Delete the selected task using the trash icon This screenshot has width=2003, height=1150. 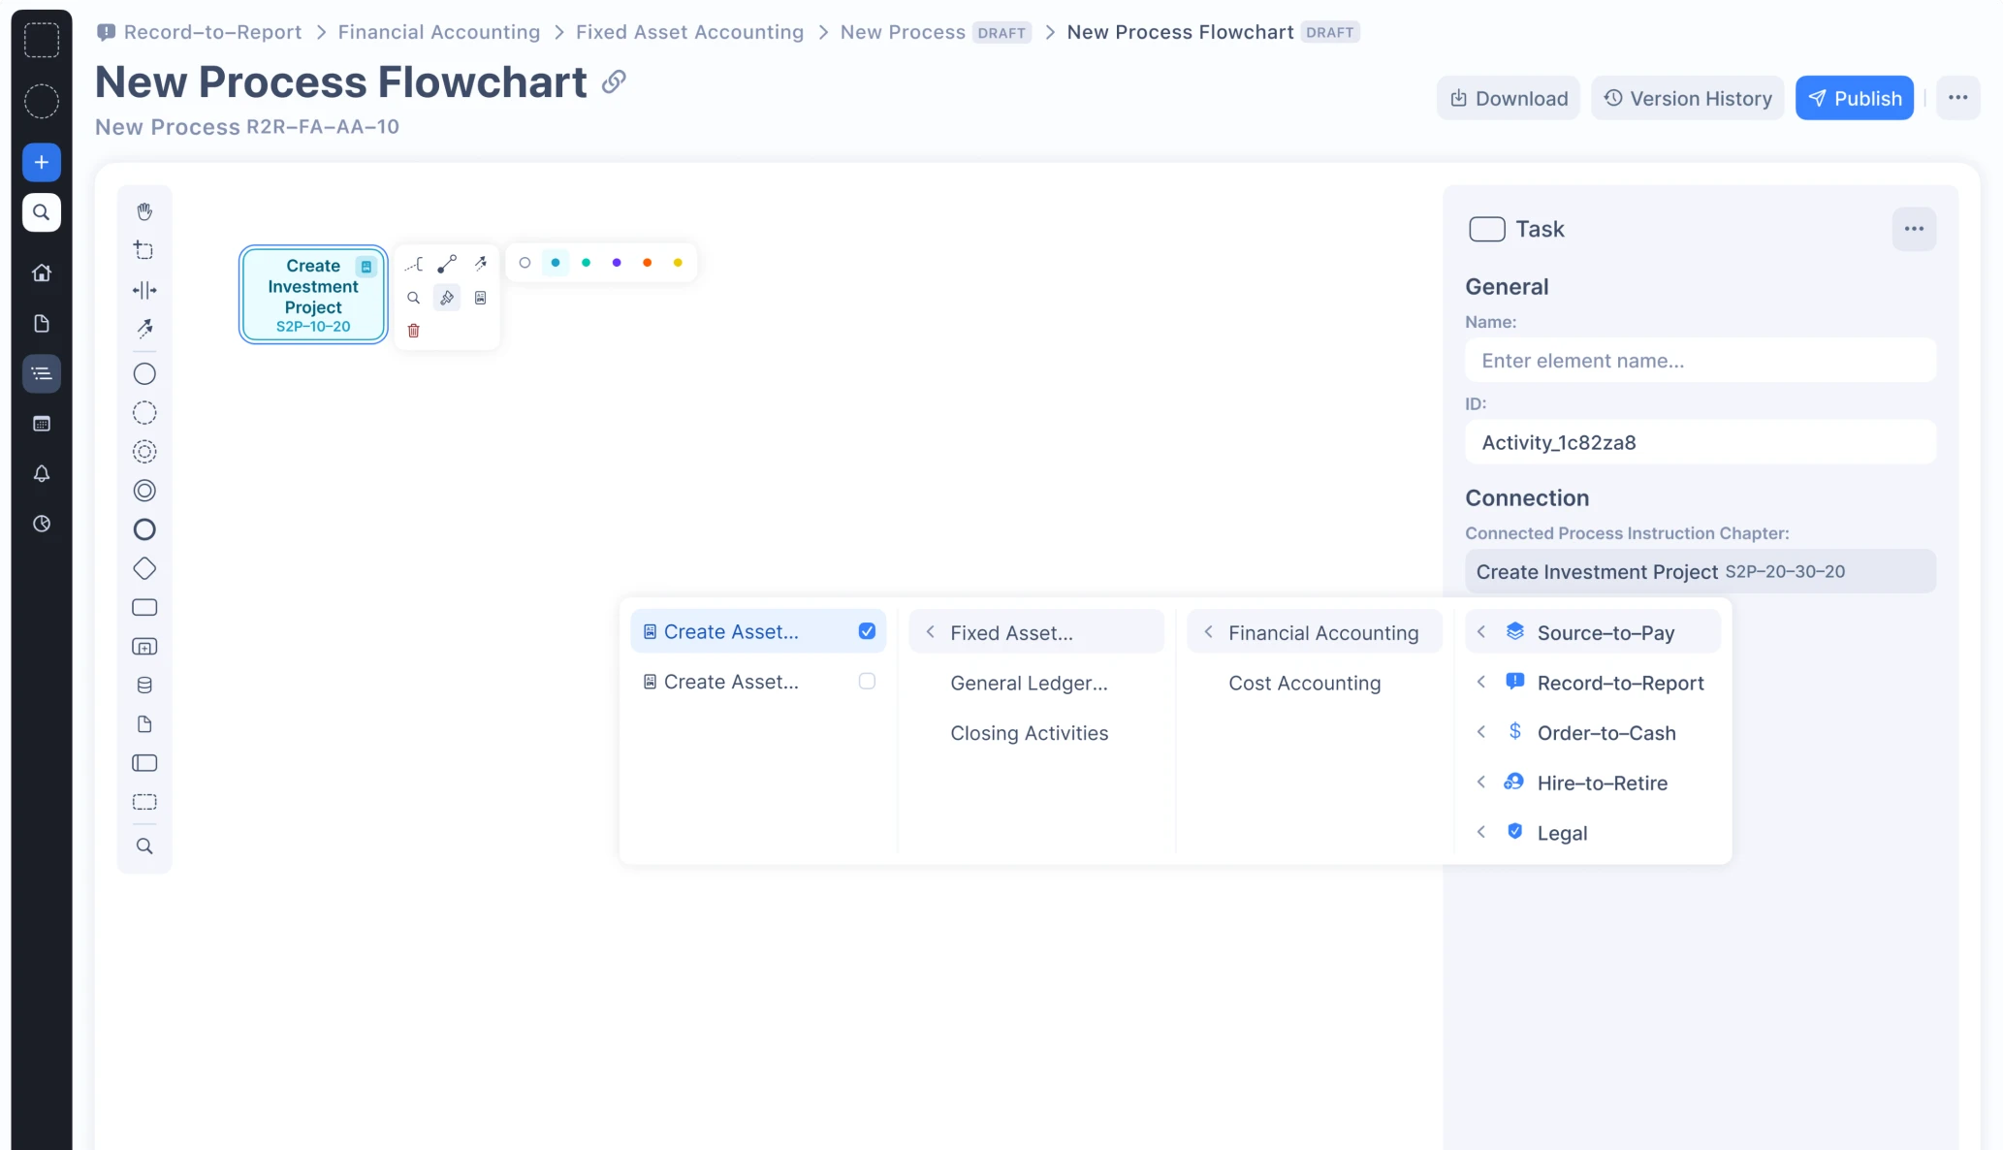coord(413,331)
